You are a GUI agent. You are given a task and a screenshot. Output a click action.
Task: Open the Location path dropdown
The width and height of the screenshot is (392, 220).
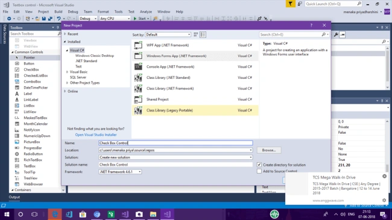click(250, 150)
